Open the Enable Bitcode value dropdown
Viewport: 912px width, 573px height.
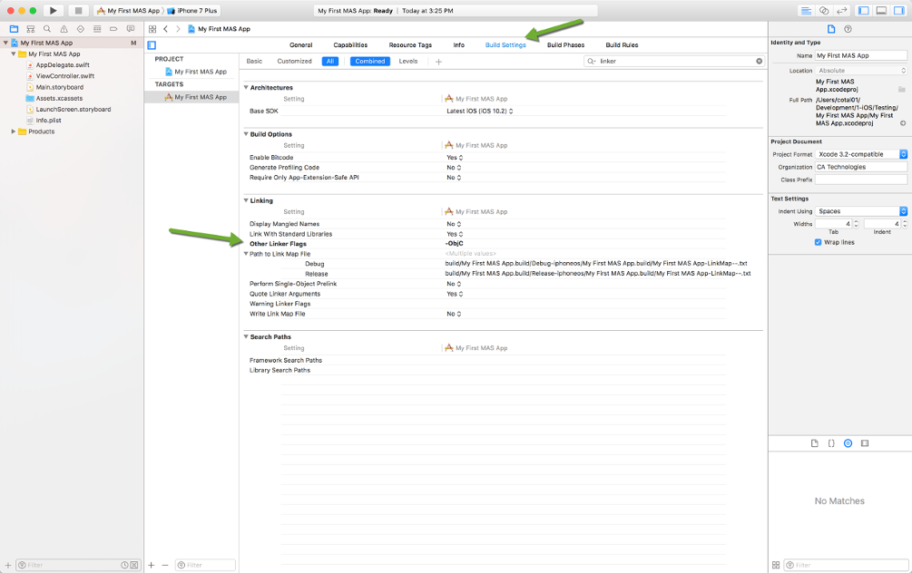tap(455, 158)
